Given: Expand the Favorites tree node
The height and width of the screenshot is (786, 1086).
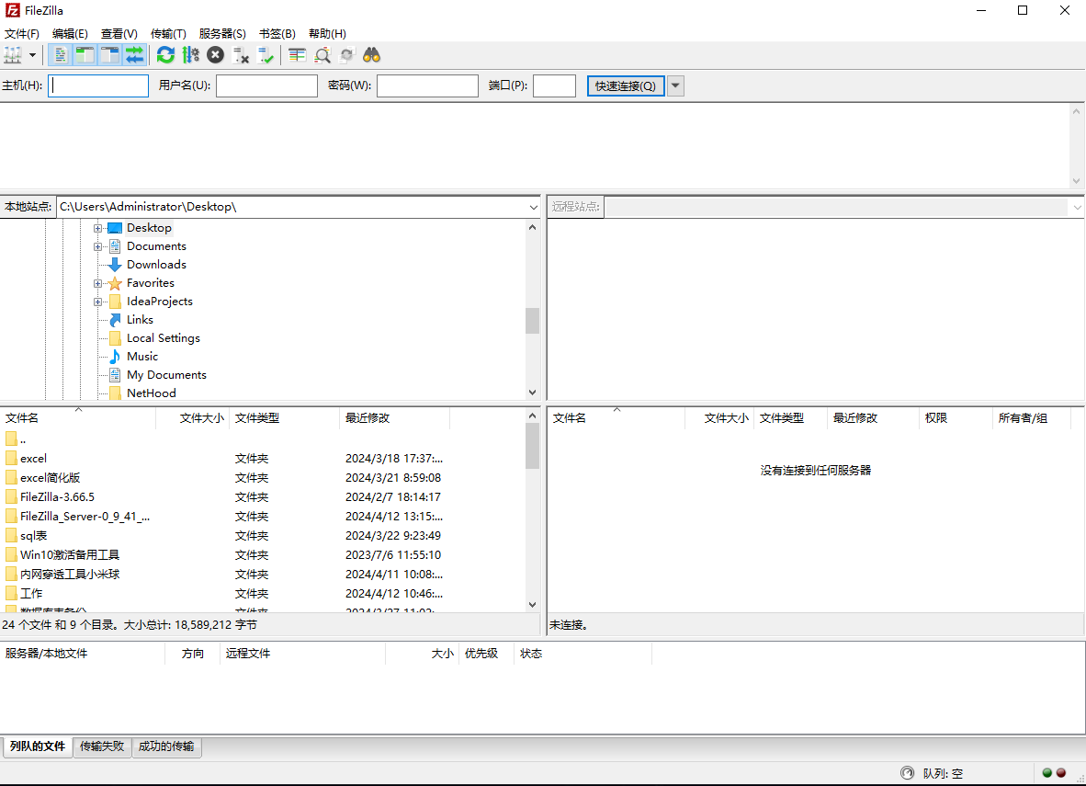Looking at the screenshot, I should click(97, 283).
